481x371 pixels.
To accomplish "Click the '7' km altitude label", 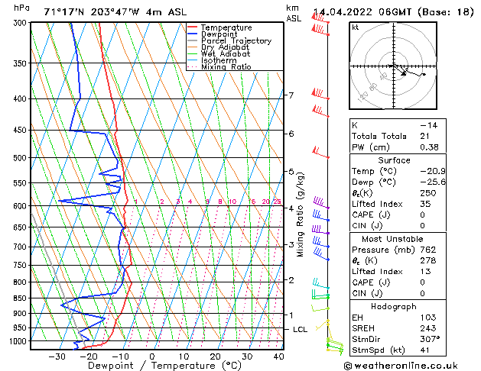I will [x=291, y=95].
